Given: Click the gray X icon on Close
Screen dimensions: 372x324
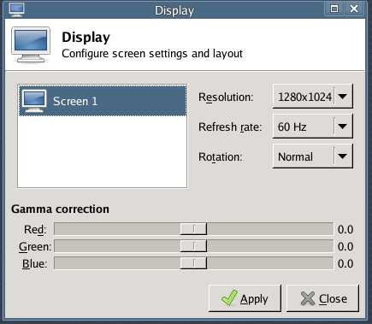Looking at the screenshot, I should tap(308, 298).
